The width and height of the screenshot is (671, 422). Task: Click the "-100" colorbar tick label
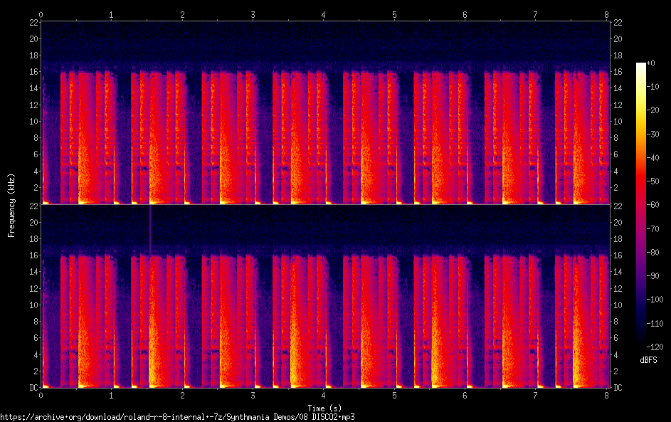tap(655, 300)
